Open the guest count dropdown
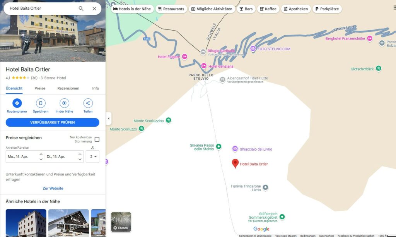Image resolution: width=396 pixels, height=237 pixels. pos(93,156)
